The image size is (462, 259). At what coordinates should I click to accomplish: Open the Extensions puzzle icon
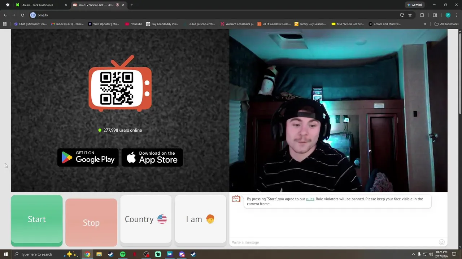pos(422,15)
